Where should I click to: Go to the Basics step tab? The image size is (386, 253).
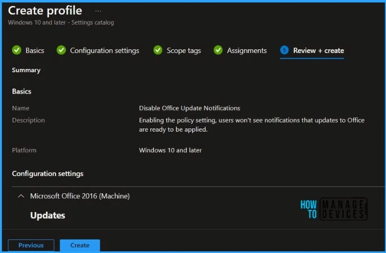(x=35, y=50)
